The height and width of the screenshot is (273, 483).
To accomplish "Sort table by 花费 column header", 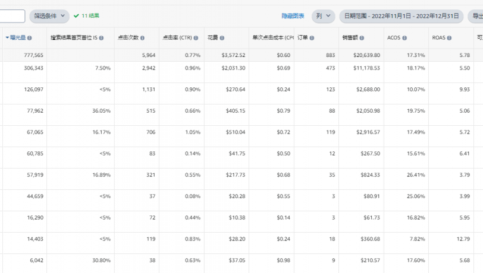I will click(x=212, y=37).
